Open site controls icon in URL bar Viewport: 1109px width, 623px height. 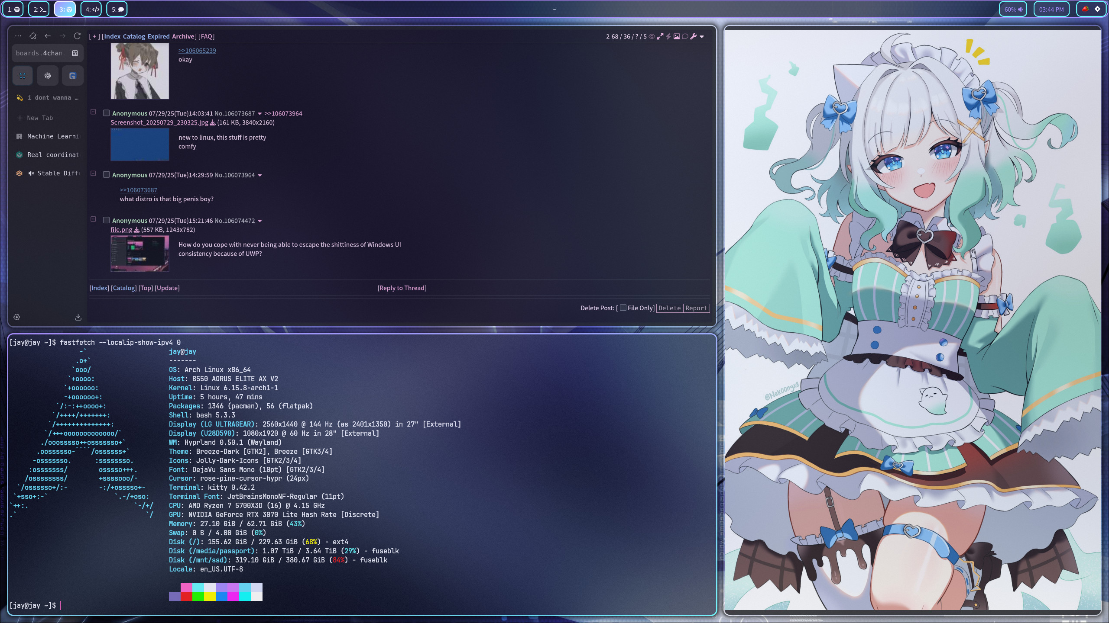pos(75,53)
